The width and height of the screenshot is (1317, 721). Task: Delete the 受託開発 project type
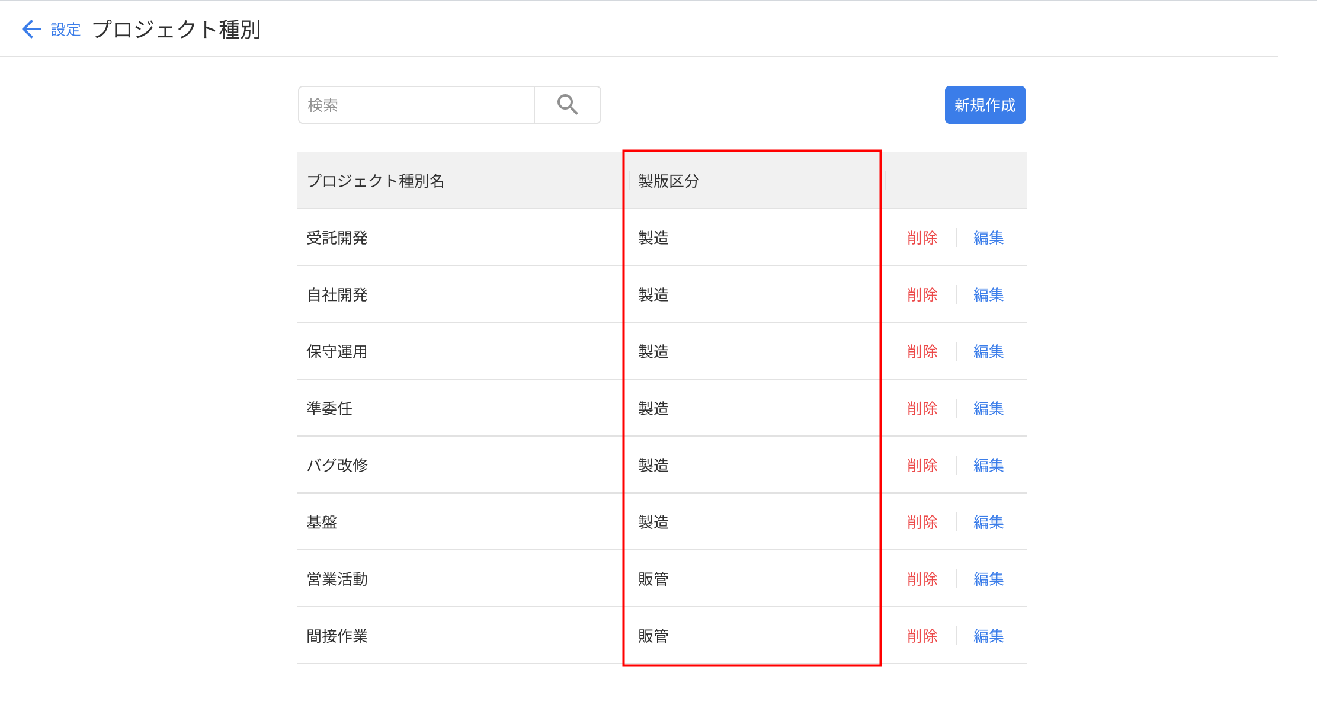922,238
